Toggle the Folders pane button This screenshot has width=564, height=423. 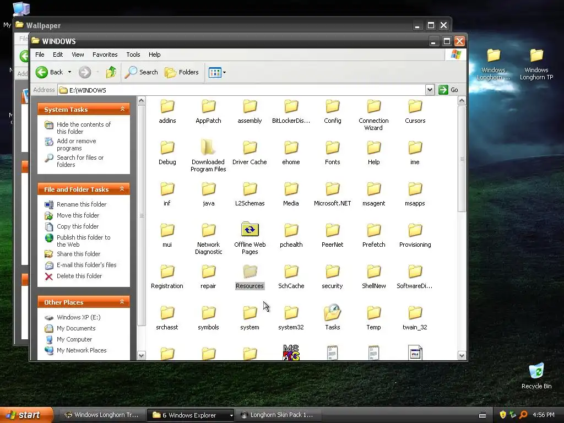click(x=182, y=72)
